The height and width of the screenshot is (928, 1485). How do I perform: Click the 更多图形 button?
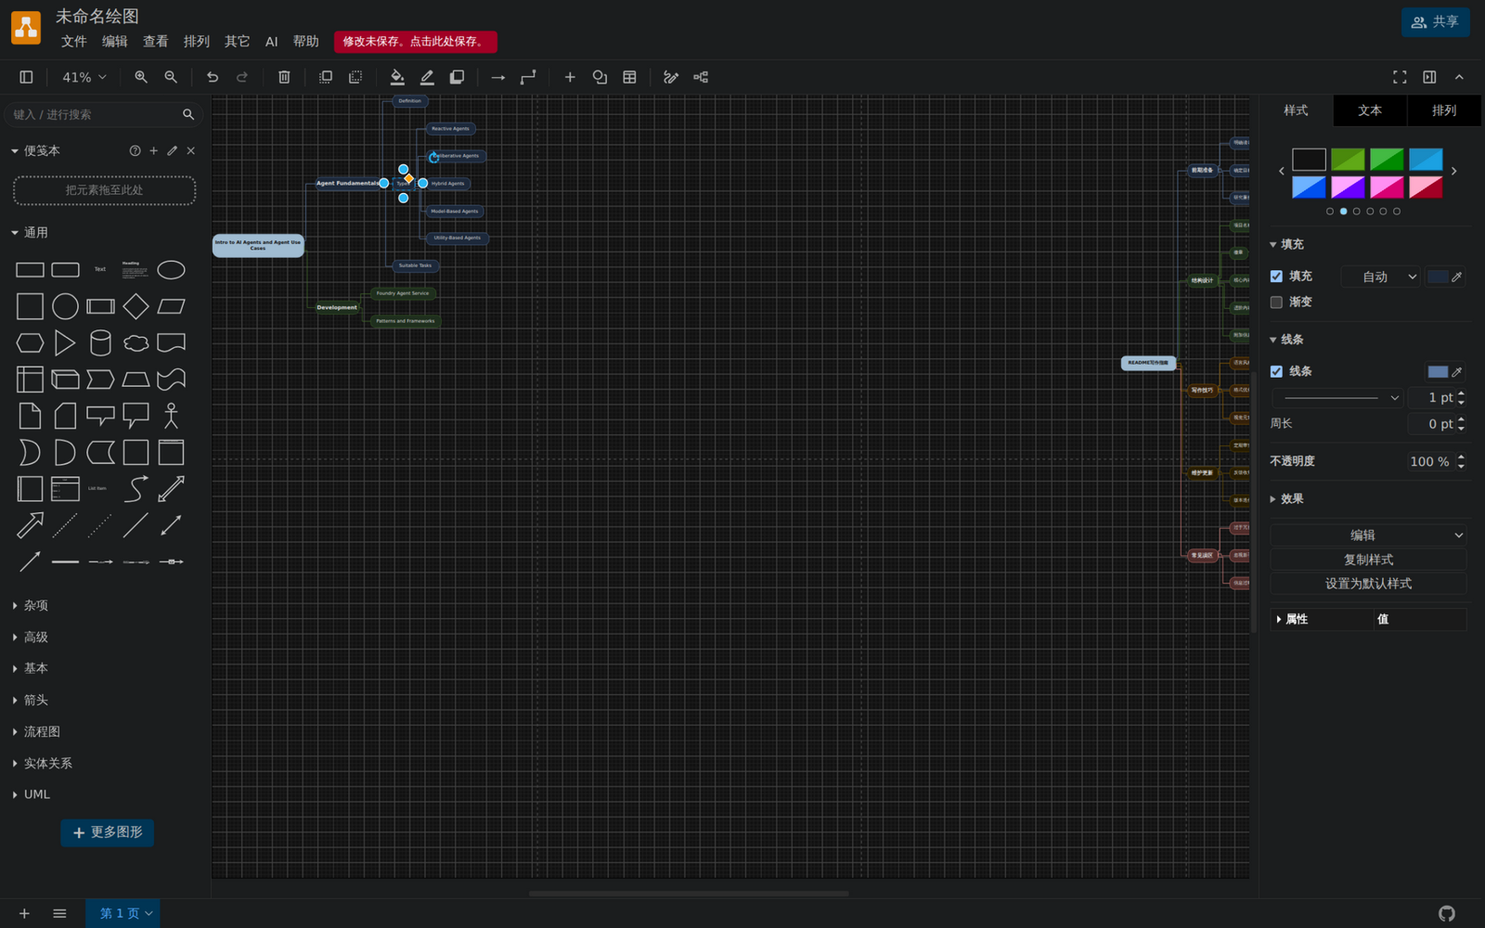[x=108, y=832]
